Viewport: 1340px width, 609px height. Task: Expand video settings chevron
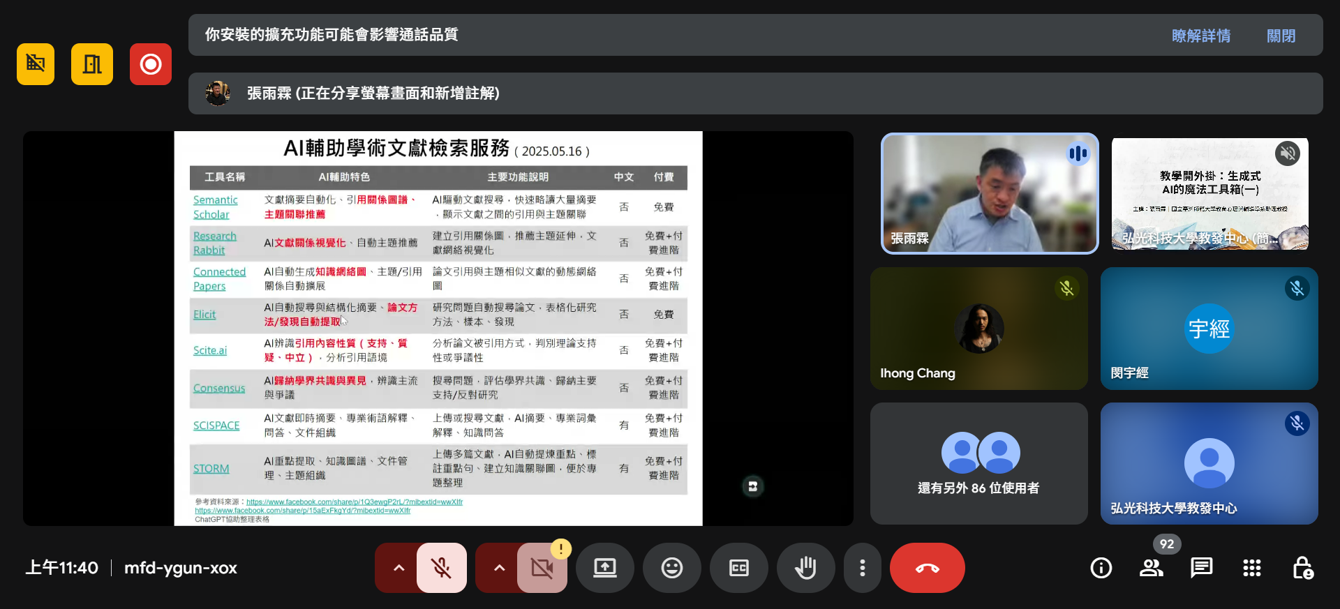coord(499,568)
